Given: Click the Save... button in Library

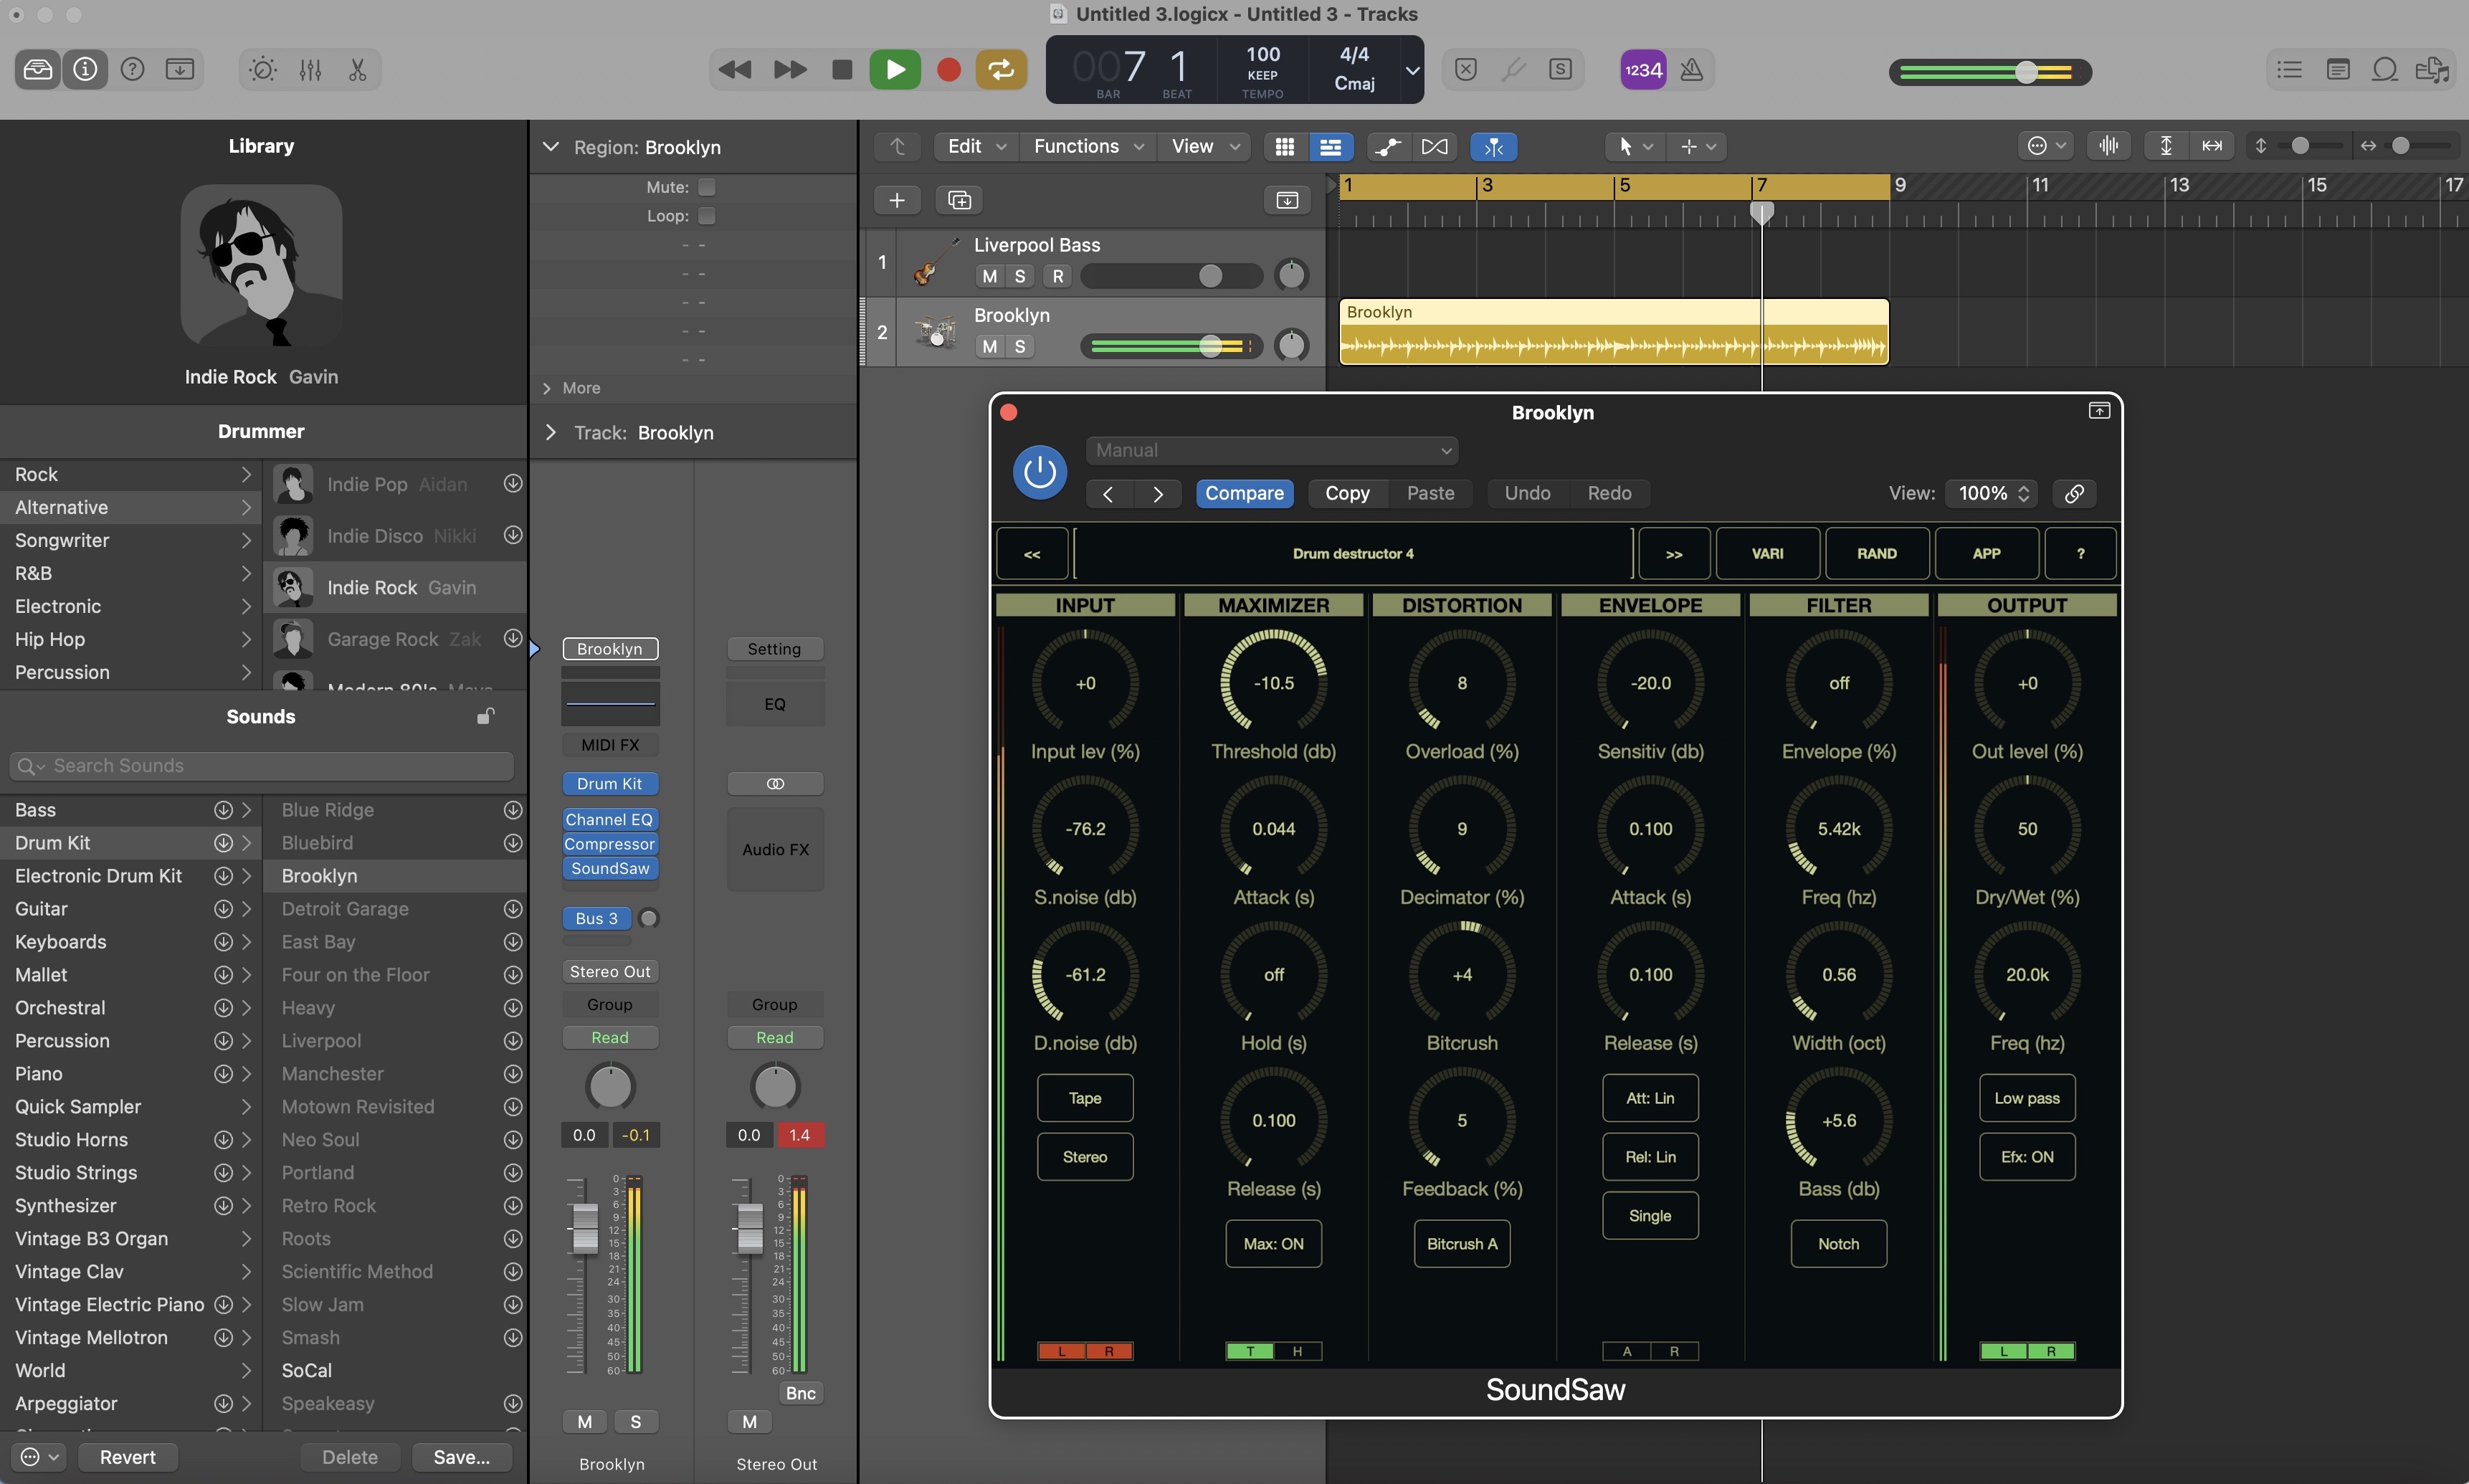Looking at the screenshot, I should pos(461,1457).
